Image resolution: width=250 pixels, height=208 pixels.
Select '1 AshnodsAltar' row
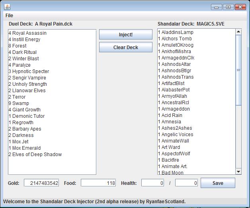(196, 64)
